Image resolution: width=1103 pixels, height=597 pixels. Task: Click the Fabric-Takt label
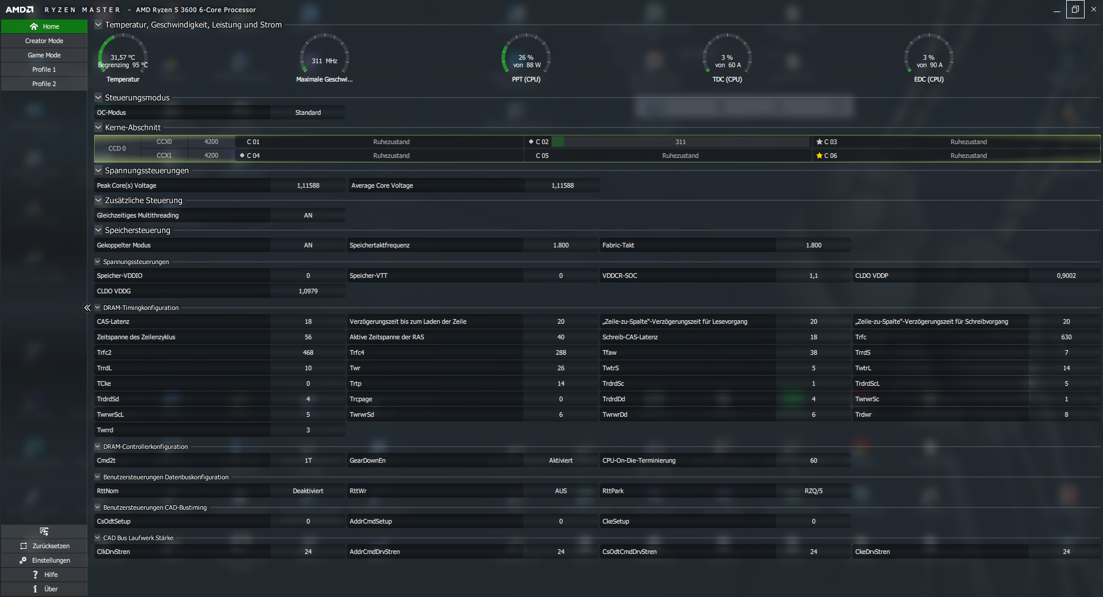[x=618, y=245]
